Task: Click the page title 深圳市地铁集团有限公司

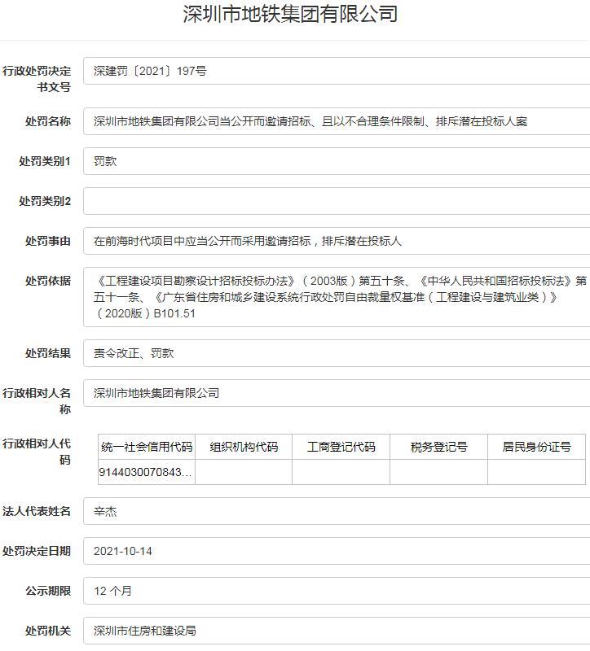Action: (290, 14)
